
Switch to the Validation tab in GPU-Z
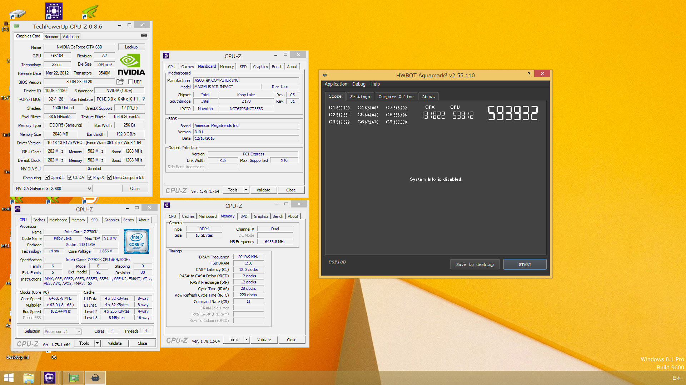click(70, 37)
